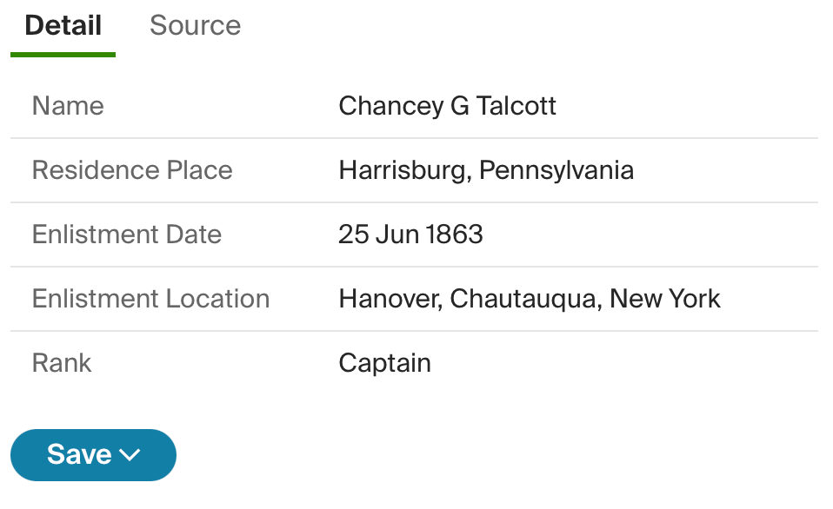Click New York in the enlistment location
Image resolution: width=833 pixels, height=509 pixels.
664,298
